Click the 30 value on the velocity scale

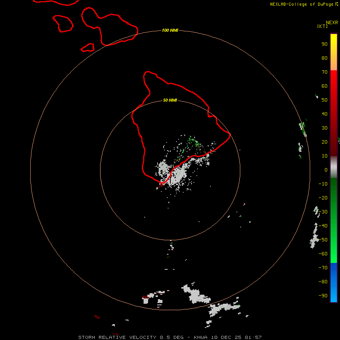325,128
